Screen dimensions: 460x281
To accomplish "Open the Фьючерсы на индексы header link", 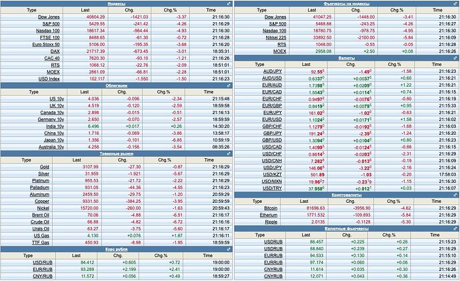I will (x=347, y=4).
